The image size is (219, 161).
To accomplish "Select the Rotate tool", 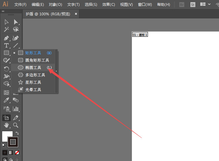I will (6, 69).
